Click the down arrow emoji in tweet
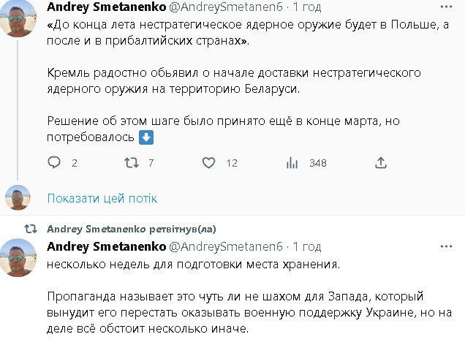The width and height of the screenshot is (465, 345). 145,137
